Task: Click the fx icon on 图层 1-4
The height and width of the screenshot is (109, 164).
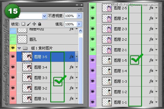Action: (151, 71)
